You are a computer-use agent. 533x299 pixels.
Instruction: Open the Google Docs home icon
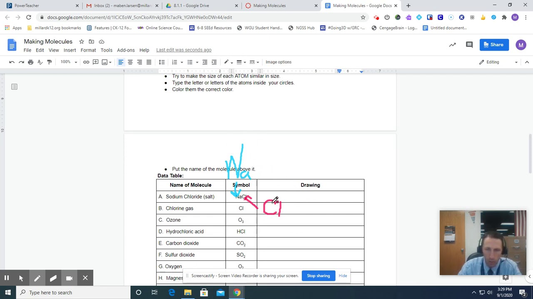[x=12, y=45]
